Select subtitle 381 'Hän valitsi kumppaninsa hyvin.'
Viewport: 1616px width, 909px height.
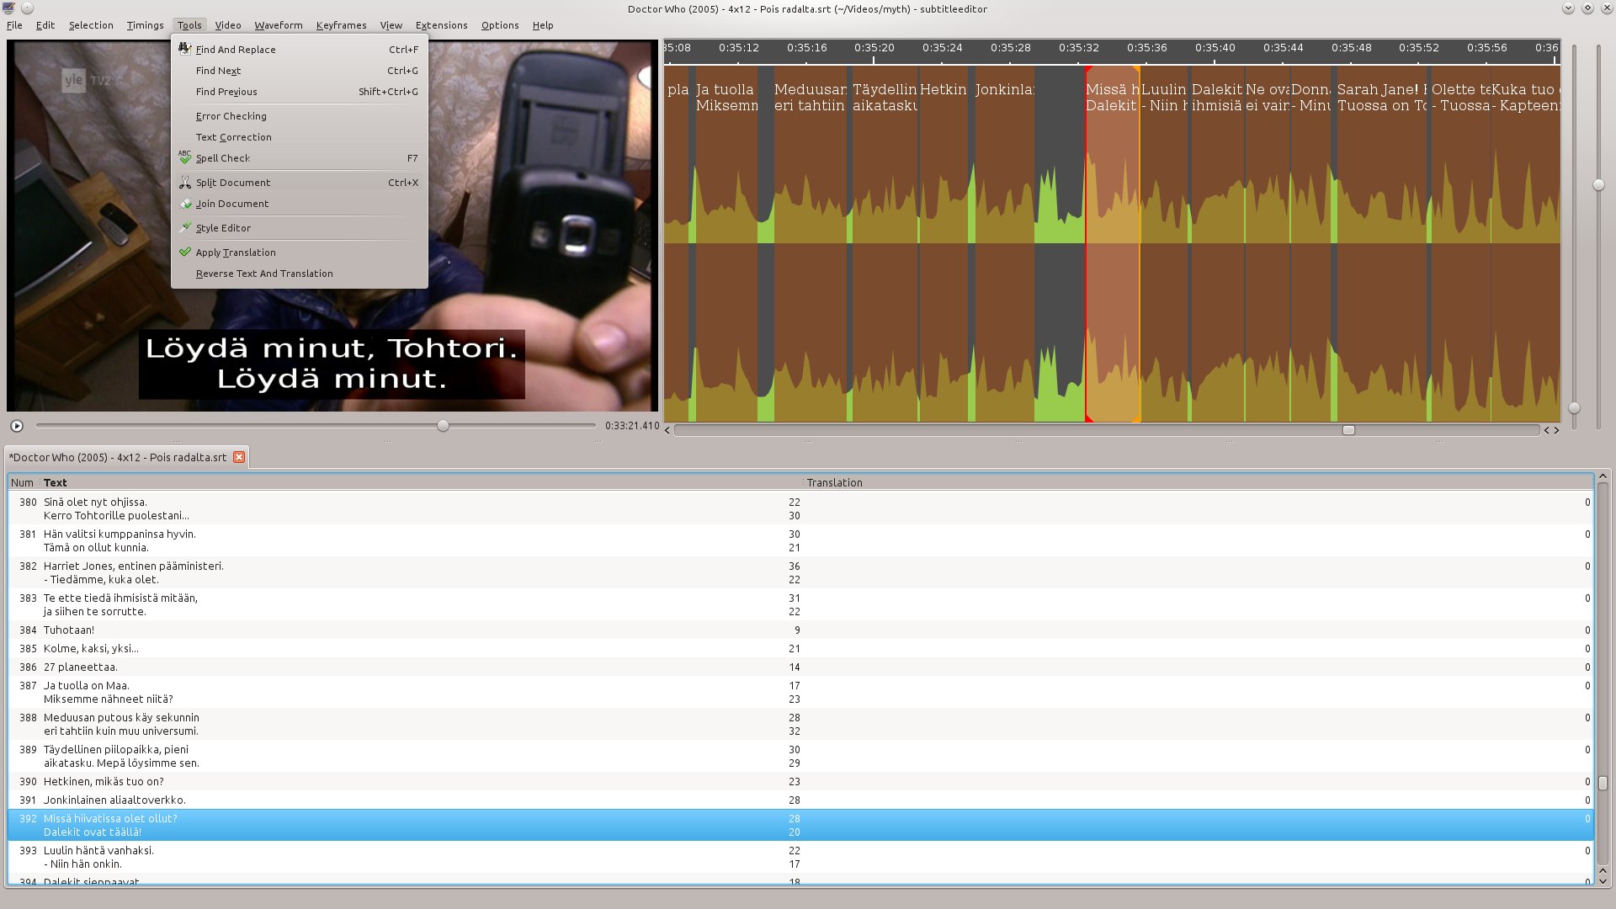click(800, 540)
